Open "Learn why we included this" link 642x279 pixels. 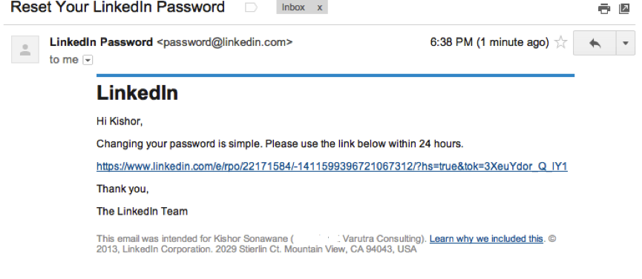pyautogui.click(x=486, y=238)
